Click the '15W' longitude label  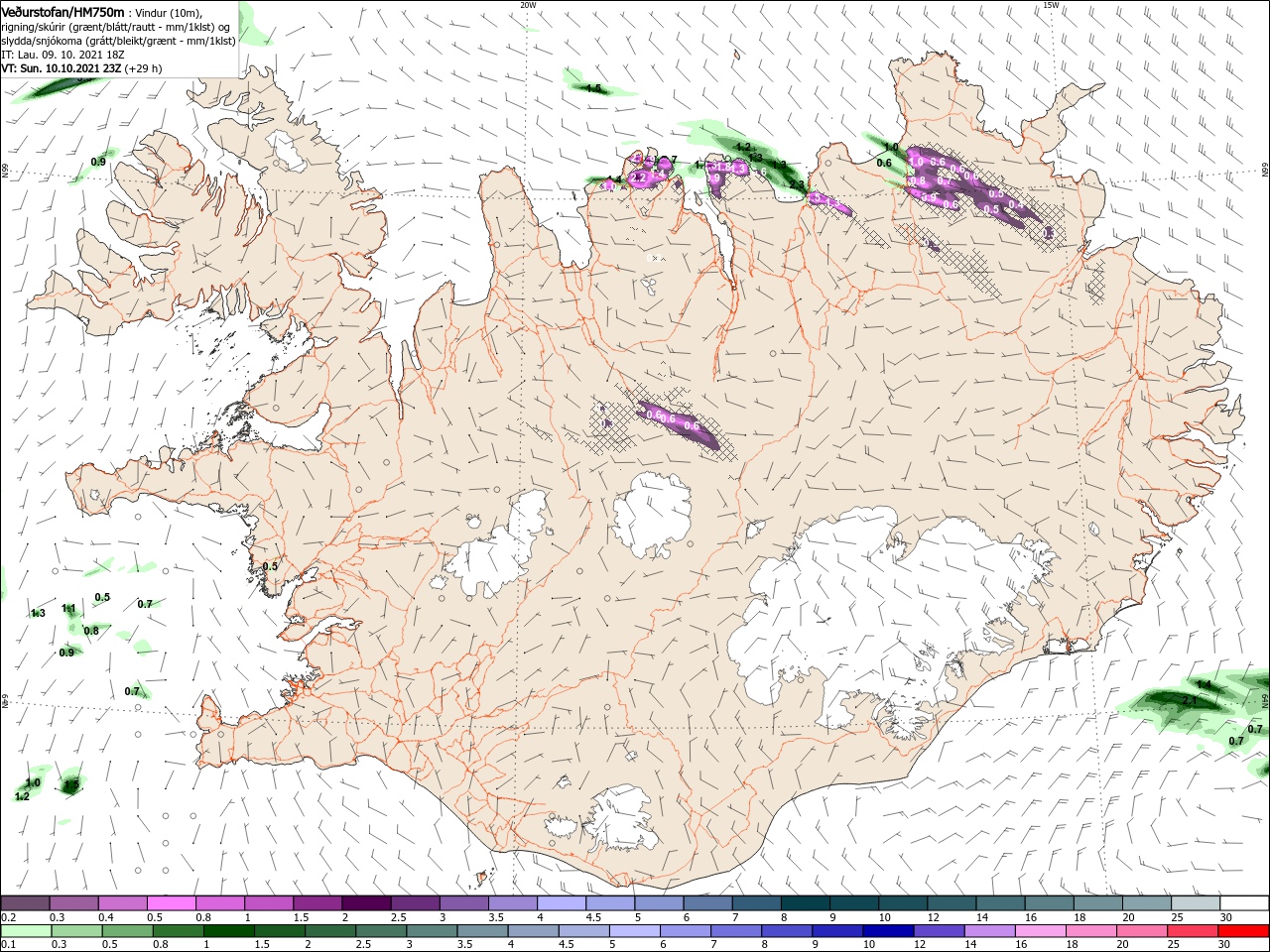click(x=1051, y=5)
